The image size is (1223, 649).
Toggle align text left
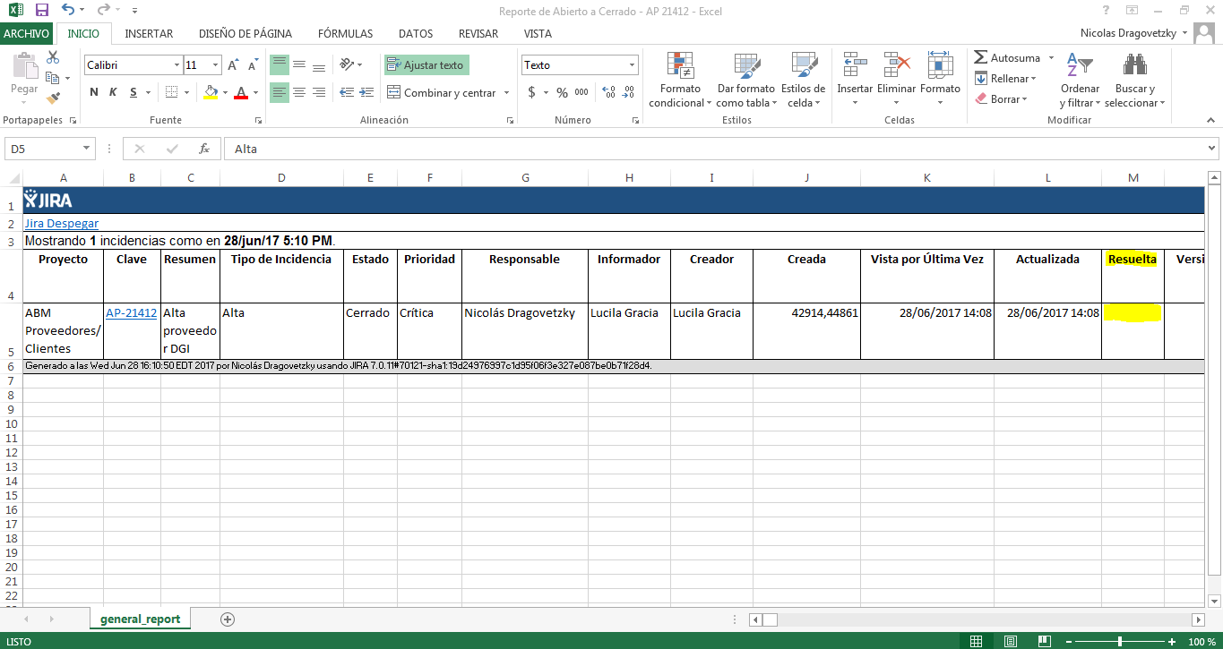pyautogui.click(x=280, y=92)
